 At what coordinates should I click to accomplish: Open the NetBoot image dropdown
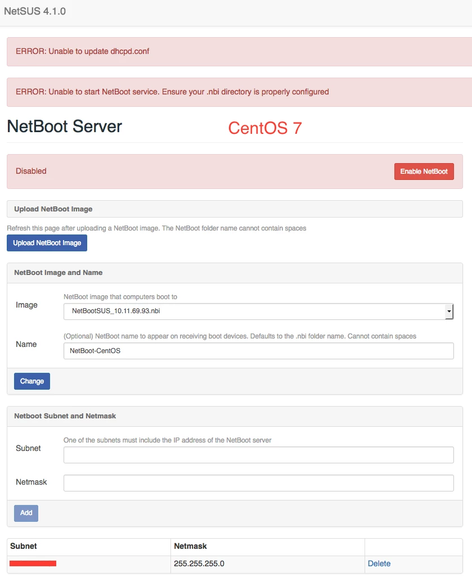point(258,311)
